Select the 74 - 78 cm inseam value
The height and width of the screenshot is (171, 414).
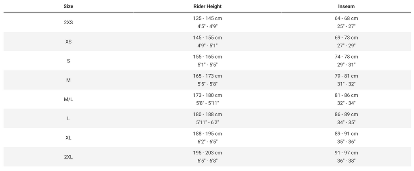[346, 57]
